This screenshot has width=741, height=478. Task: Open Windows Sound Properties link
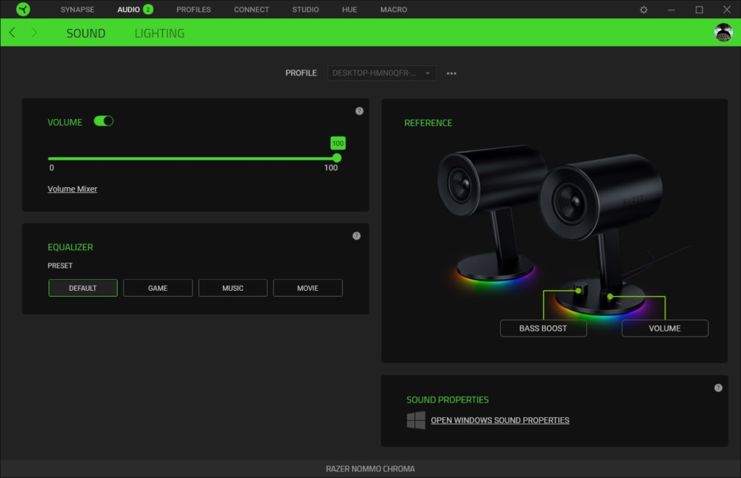pyautogui.click(x=500, y=420)
